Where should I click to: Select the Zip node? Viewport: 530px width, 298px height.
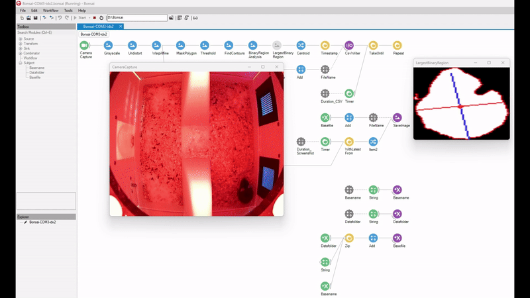[x=349, y=238]
